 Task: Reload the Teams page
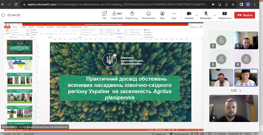coord(16,5)
